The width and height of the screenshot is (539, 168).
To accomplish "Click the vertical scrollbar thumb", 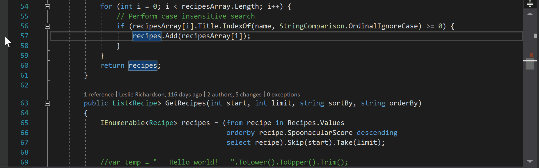I will pos(530,64).
